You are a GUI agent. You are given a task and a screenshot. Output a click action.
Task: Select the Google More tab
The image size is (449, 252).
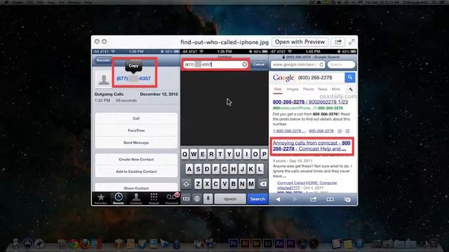point(336,89)
